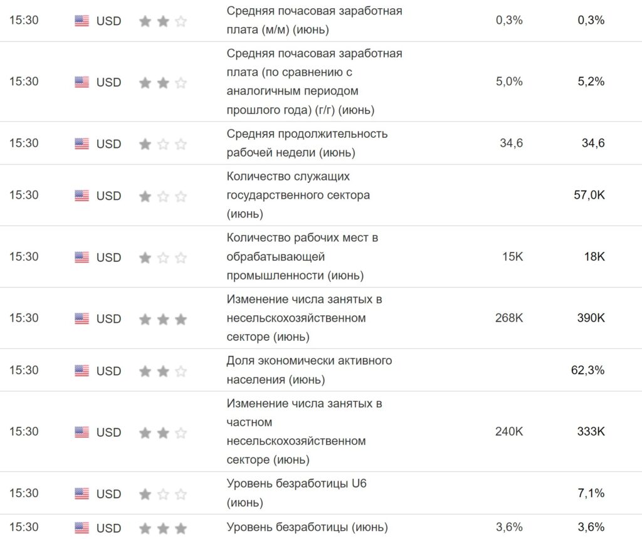This screenshot has width=642, height=539.
Task: Click the three-star rating for Уровень безработицы (июнь)
Action: 163,528
